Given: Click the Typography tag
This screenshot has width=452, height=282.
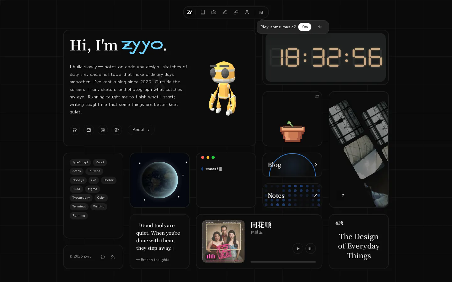Looking at the screenshot, I should click(81, 198).
